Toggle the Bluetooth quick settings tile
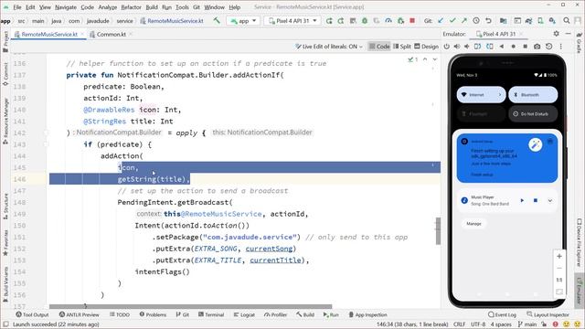The image size is (585, 329). pyautogui.click(x=533, y=95)
